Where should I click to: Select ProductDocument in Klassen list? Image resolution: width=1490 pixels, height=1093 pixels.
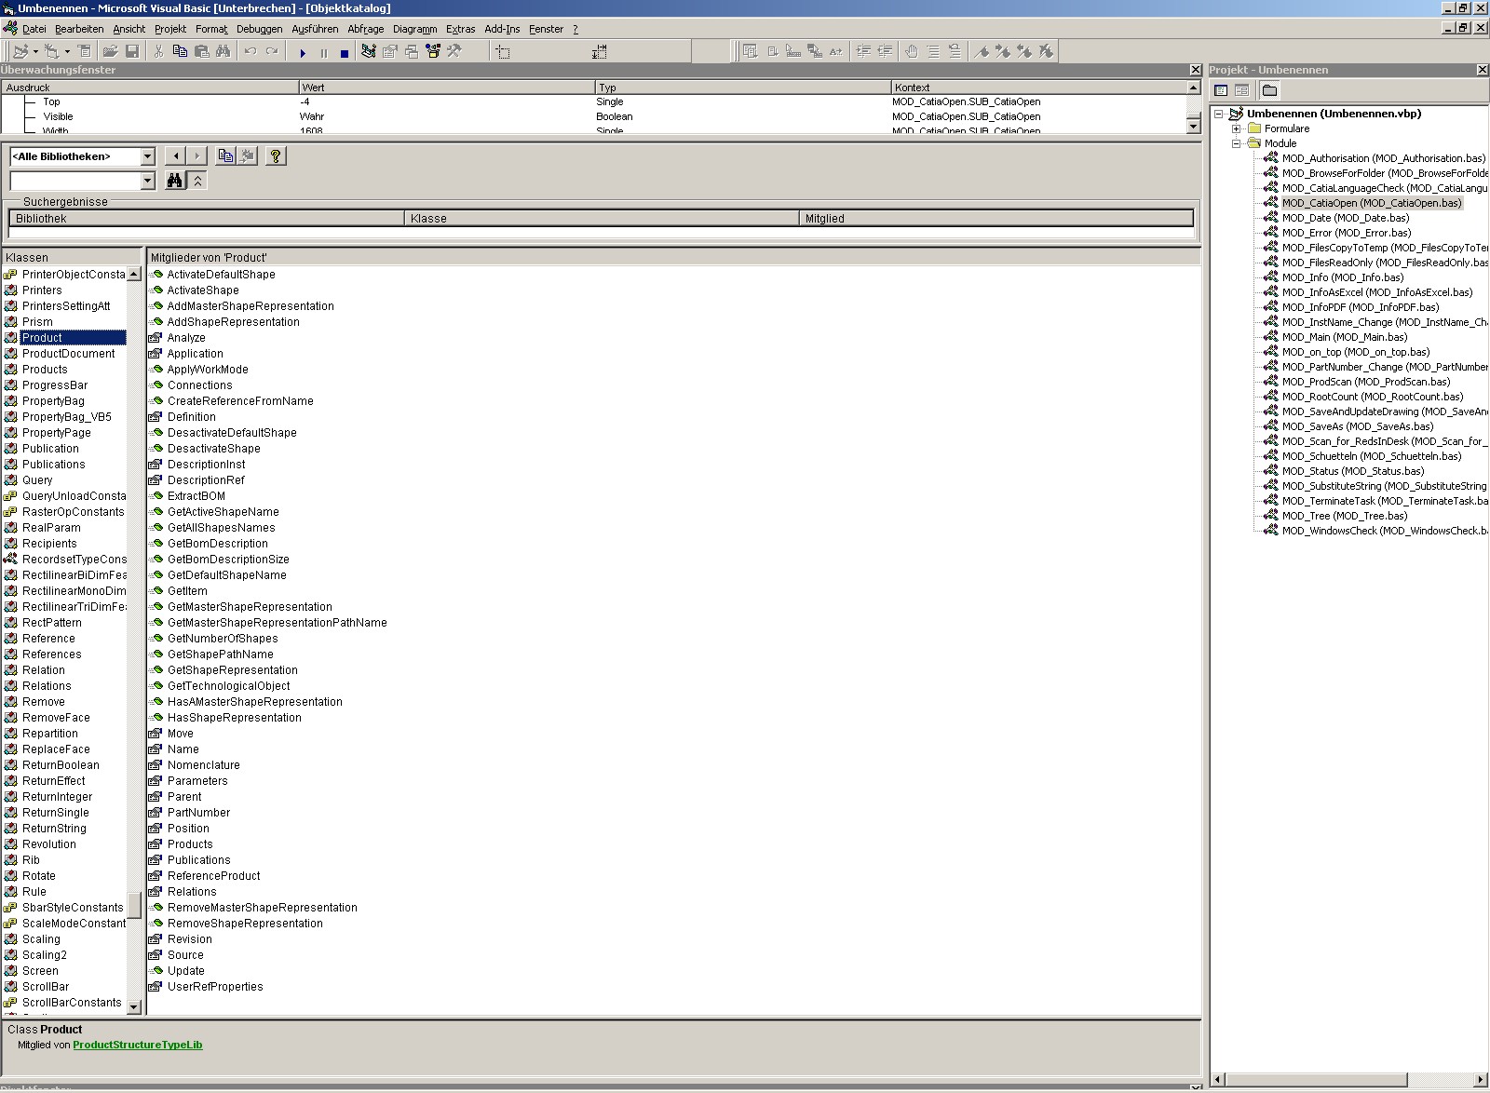68,354
